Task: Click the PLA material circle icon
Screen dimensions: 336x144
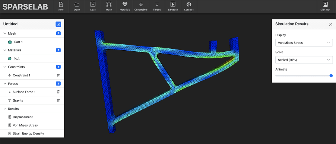Action: [10, 59]
